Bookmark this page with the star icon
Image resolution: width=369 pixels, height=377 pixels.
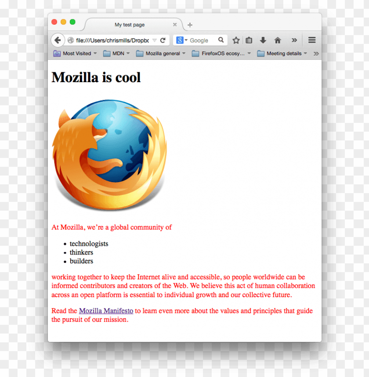(236, 40)
